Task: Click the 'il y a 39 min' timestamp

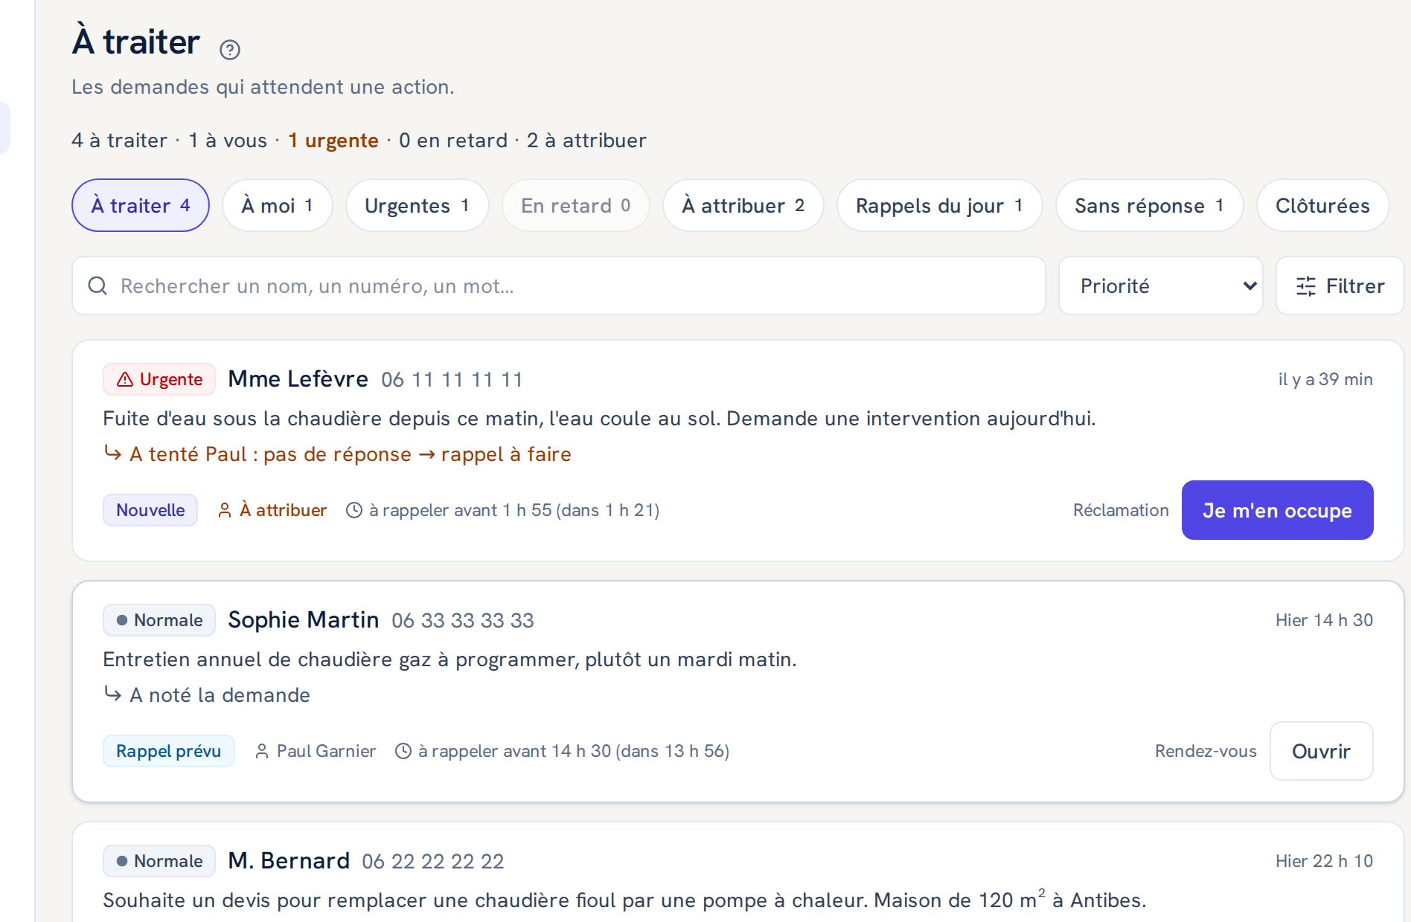Action: click(x=1325, y=379)
